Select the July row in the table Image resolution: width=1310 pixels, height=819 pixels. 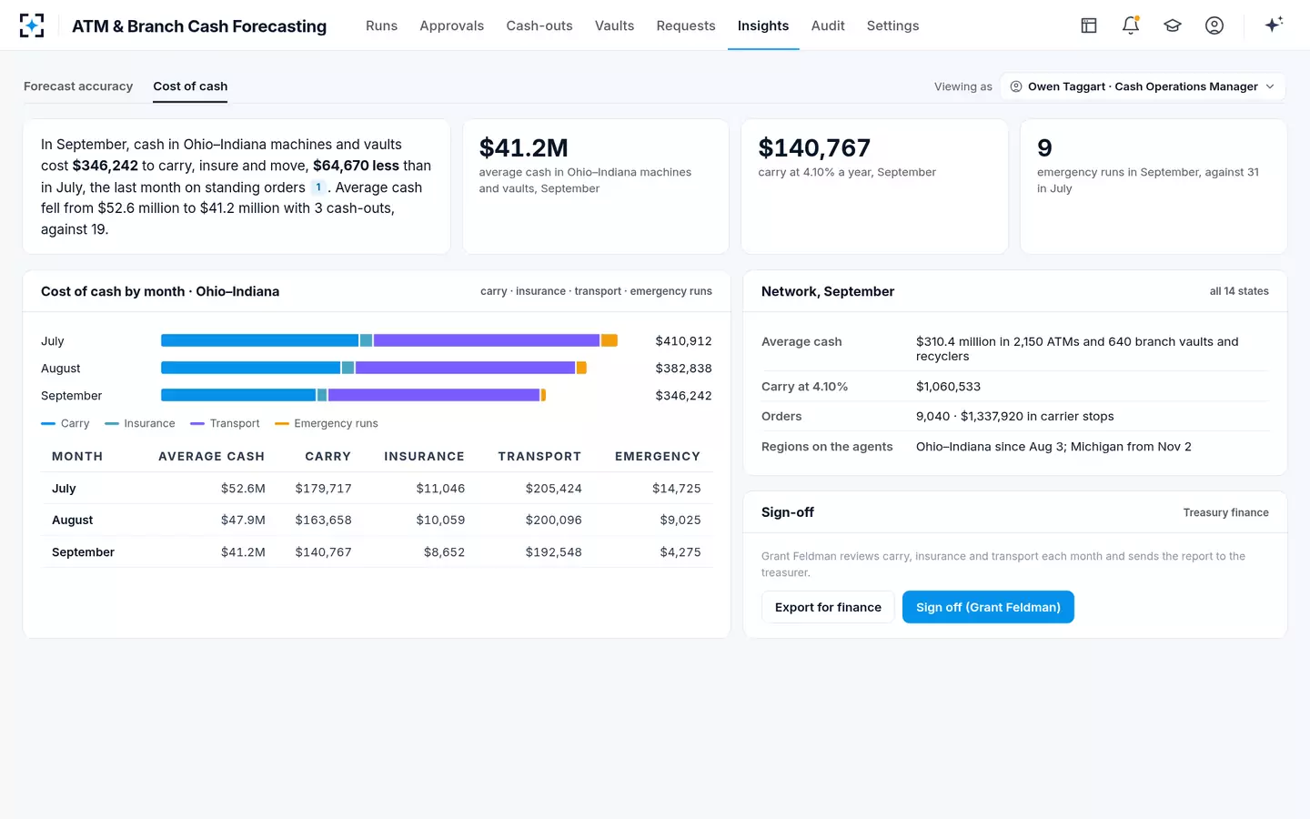378,489
